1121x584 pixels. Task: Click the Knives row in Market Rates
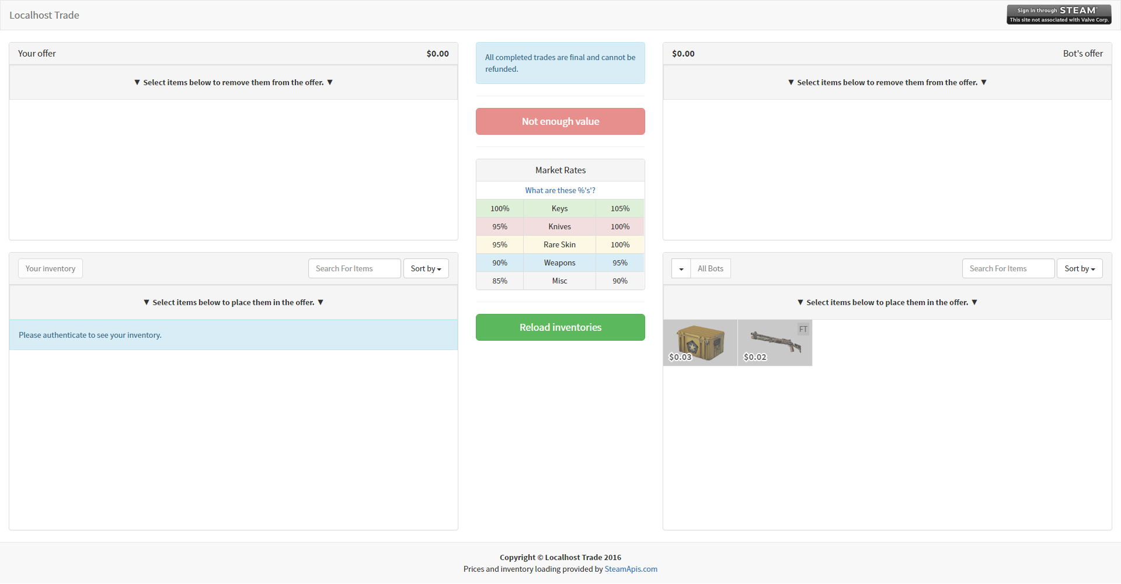tap(559, 226)
